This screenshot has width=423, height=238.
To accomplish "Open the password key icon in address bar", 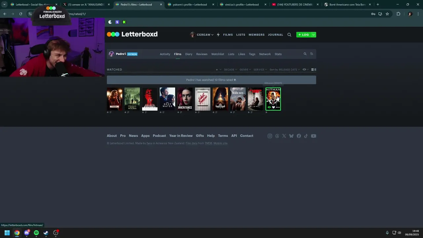I will (373, 14).
